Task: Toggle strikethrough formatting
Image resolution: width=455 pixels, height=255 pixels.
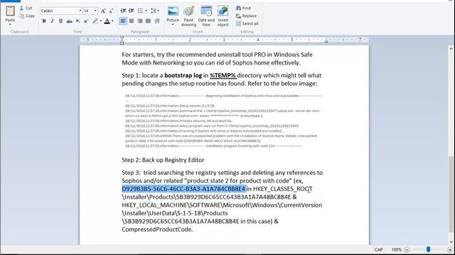Action: click(x=69, y=21)
